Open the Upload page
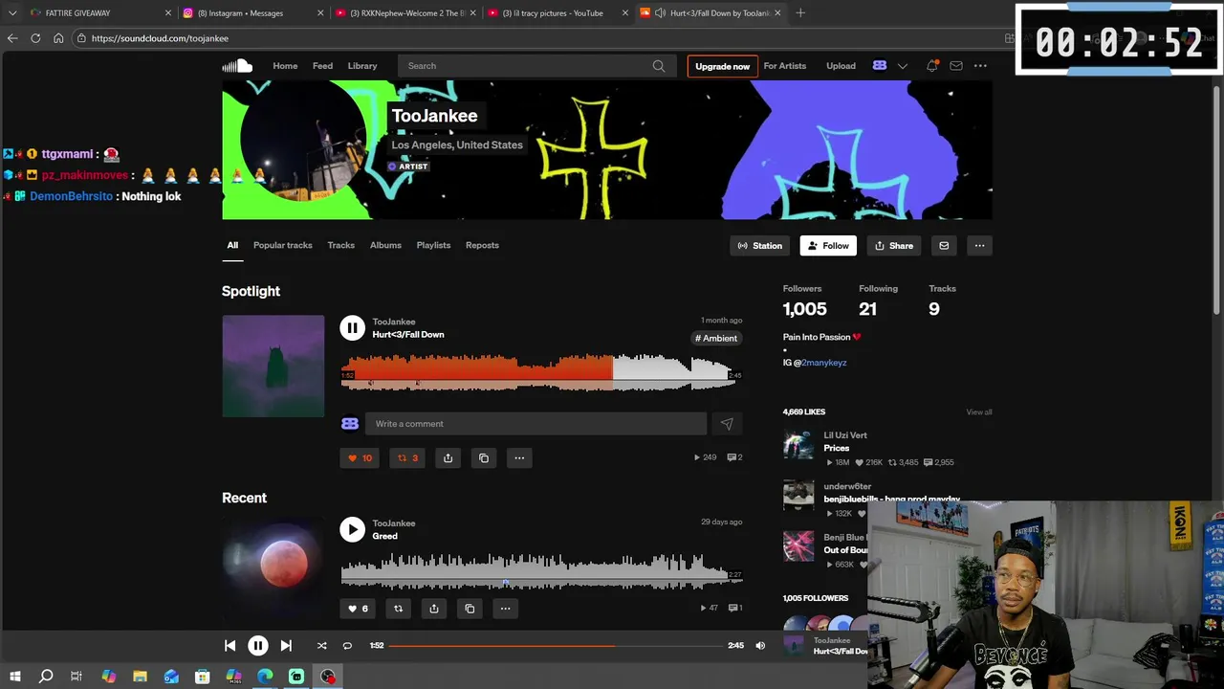The height and width of the screenshot is (689, 1224). tap(841, 66)
